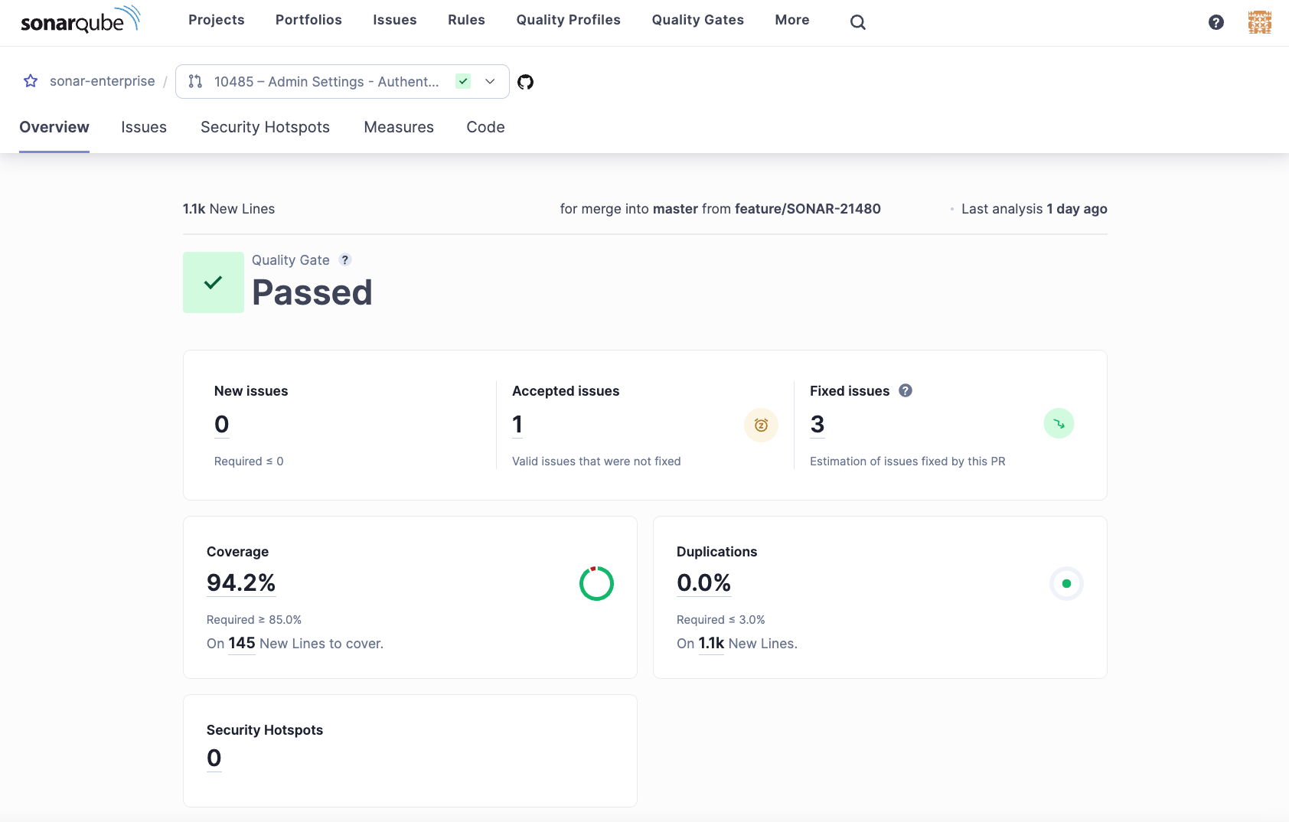Open the sonar-enterprise project link
This screenshot has height=822, width=1289.
102,81
